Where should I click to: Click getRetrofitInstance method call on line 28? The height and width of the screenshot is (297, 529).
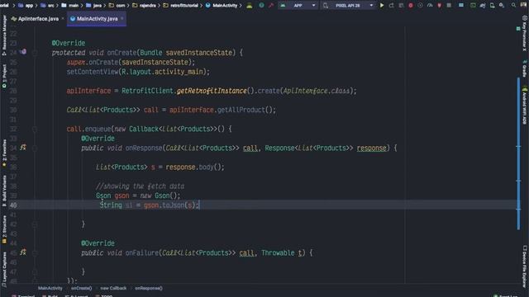point(212,91)
